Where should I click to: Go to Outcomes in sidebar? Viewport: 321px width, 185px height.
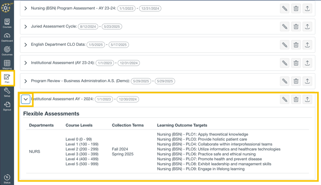(7, 51)
